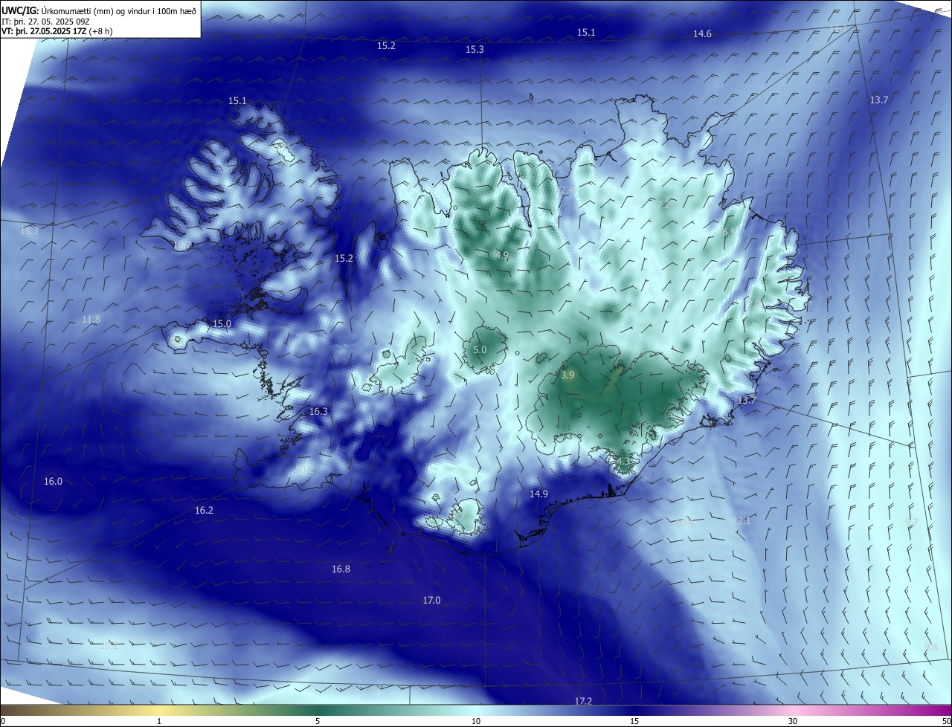This screenshot has height=727, width=952.
Task: Click the single-digit 5 tick on the color scale
Action: pos(318,721)
